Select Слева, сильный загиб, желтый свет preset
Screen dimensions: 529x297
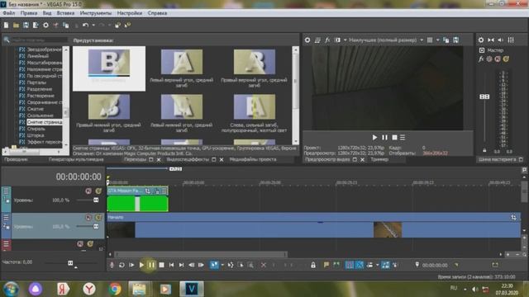point(254,114)
